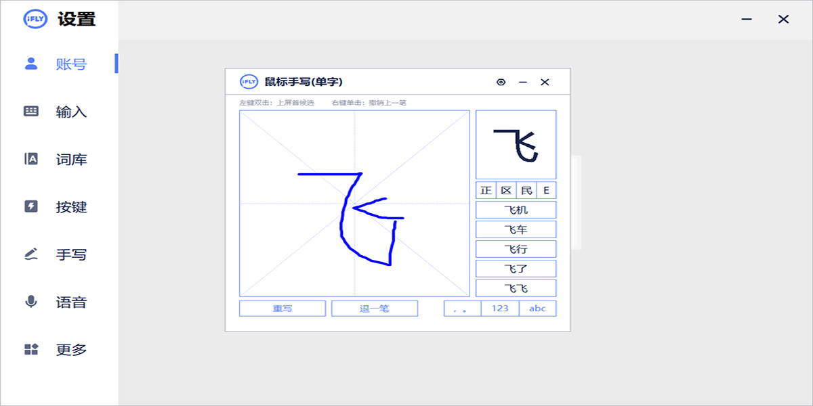The image size is (813, 406).
Task: Select the 语音 microphone icon
Action: [x=31, y=302]
